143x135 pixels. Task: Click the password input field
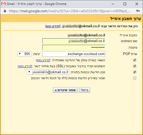coord(74,47)
